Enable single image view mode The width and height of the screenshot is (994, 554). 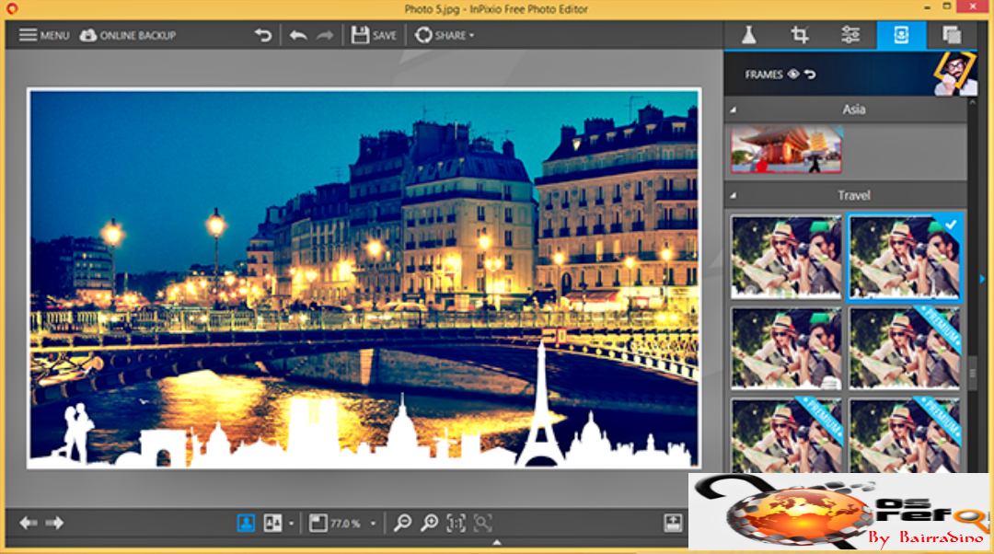click(246, 523)
